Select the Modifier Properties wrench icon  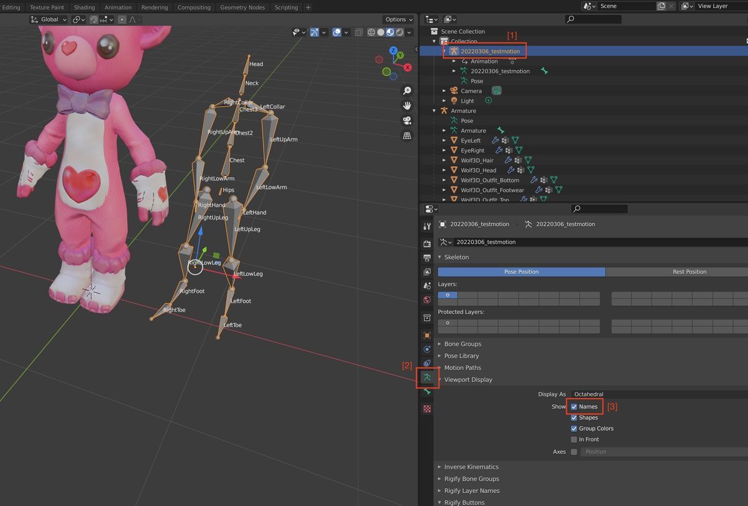[427, 226]
